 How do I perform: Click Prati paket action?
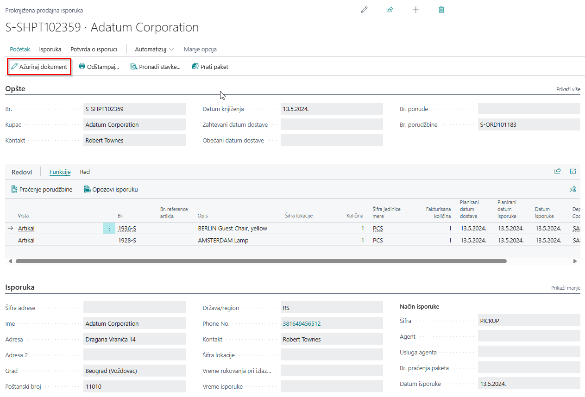210,67
